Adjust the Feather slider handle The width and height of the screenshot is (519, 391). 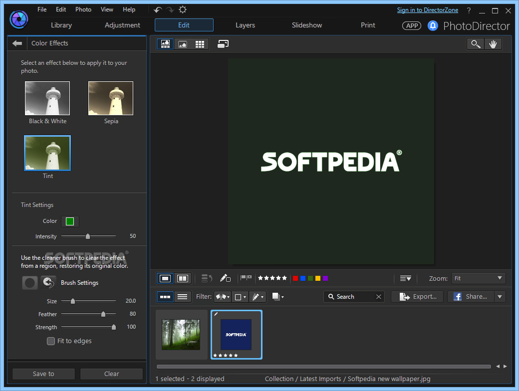click(103, 314)
